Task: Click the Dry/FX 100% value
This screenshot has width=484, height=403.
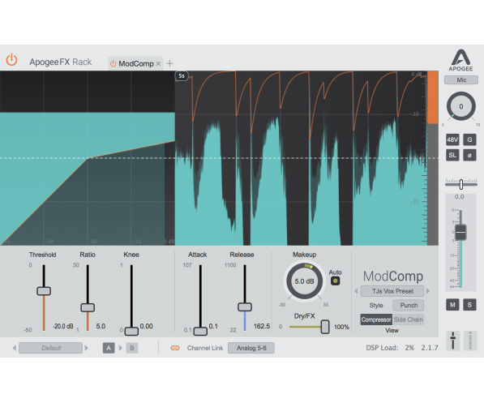Action: tap(341, 327)
